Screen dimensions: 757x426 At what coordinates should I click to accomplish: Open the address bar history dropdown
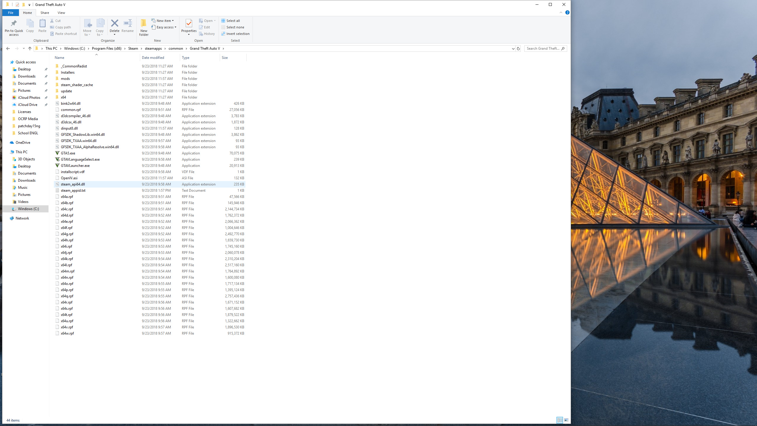click(x=513, y=49)
